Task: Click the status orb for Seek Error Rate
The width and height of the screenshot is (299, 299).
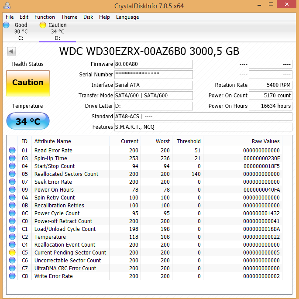Action: click(12, 182)
